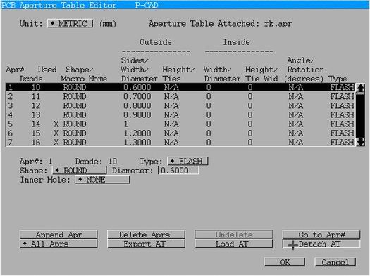Viewport: 370px width, 276px height.
Task: Click the Detach AT button
Action: pos(321,244)
